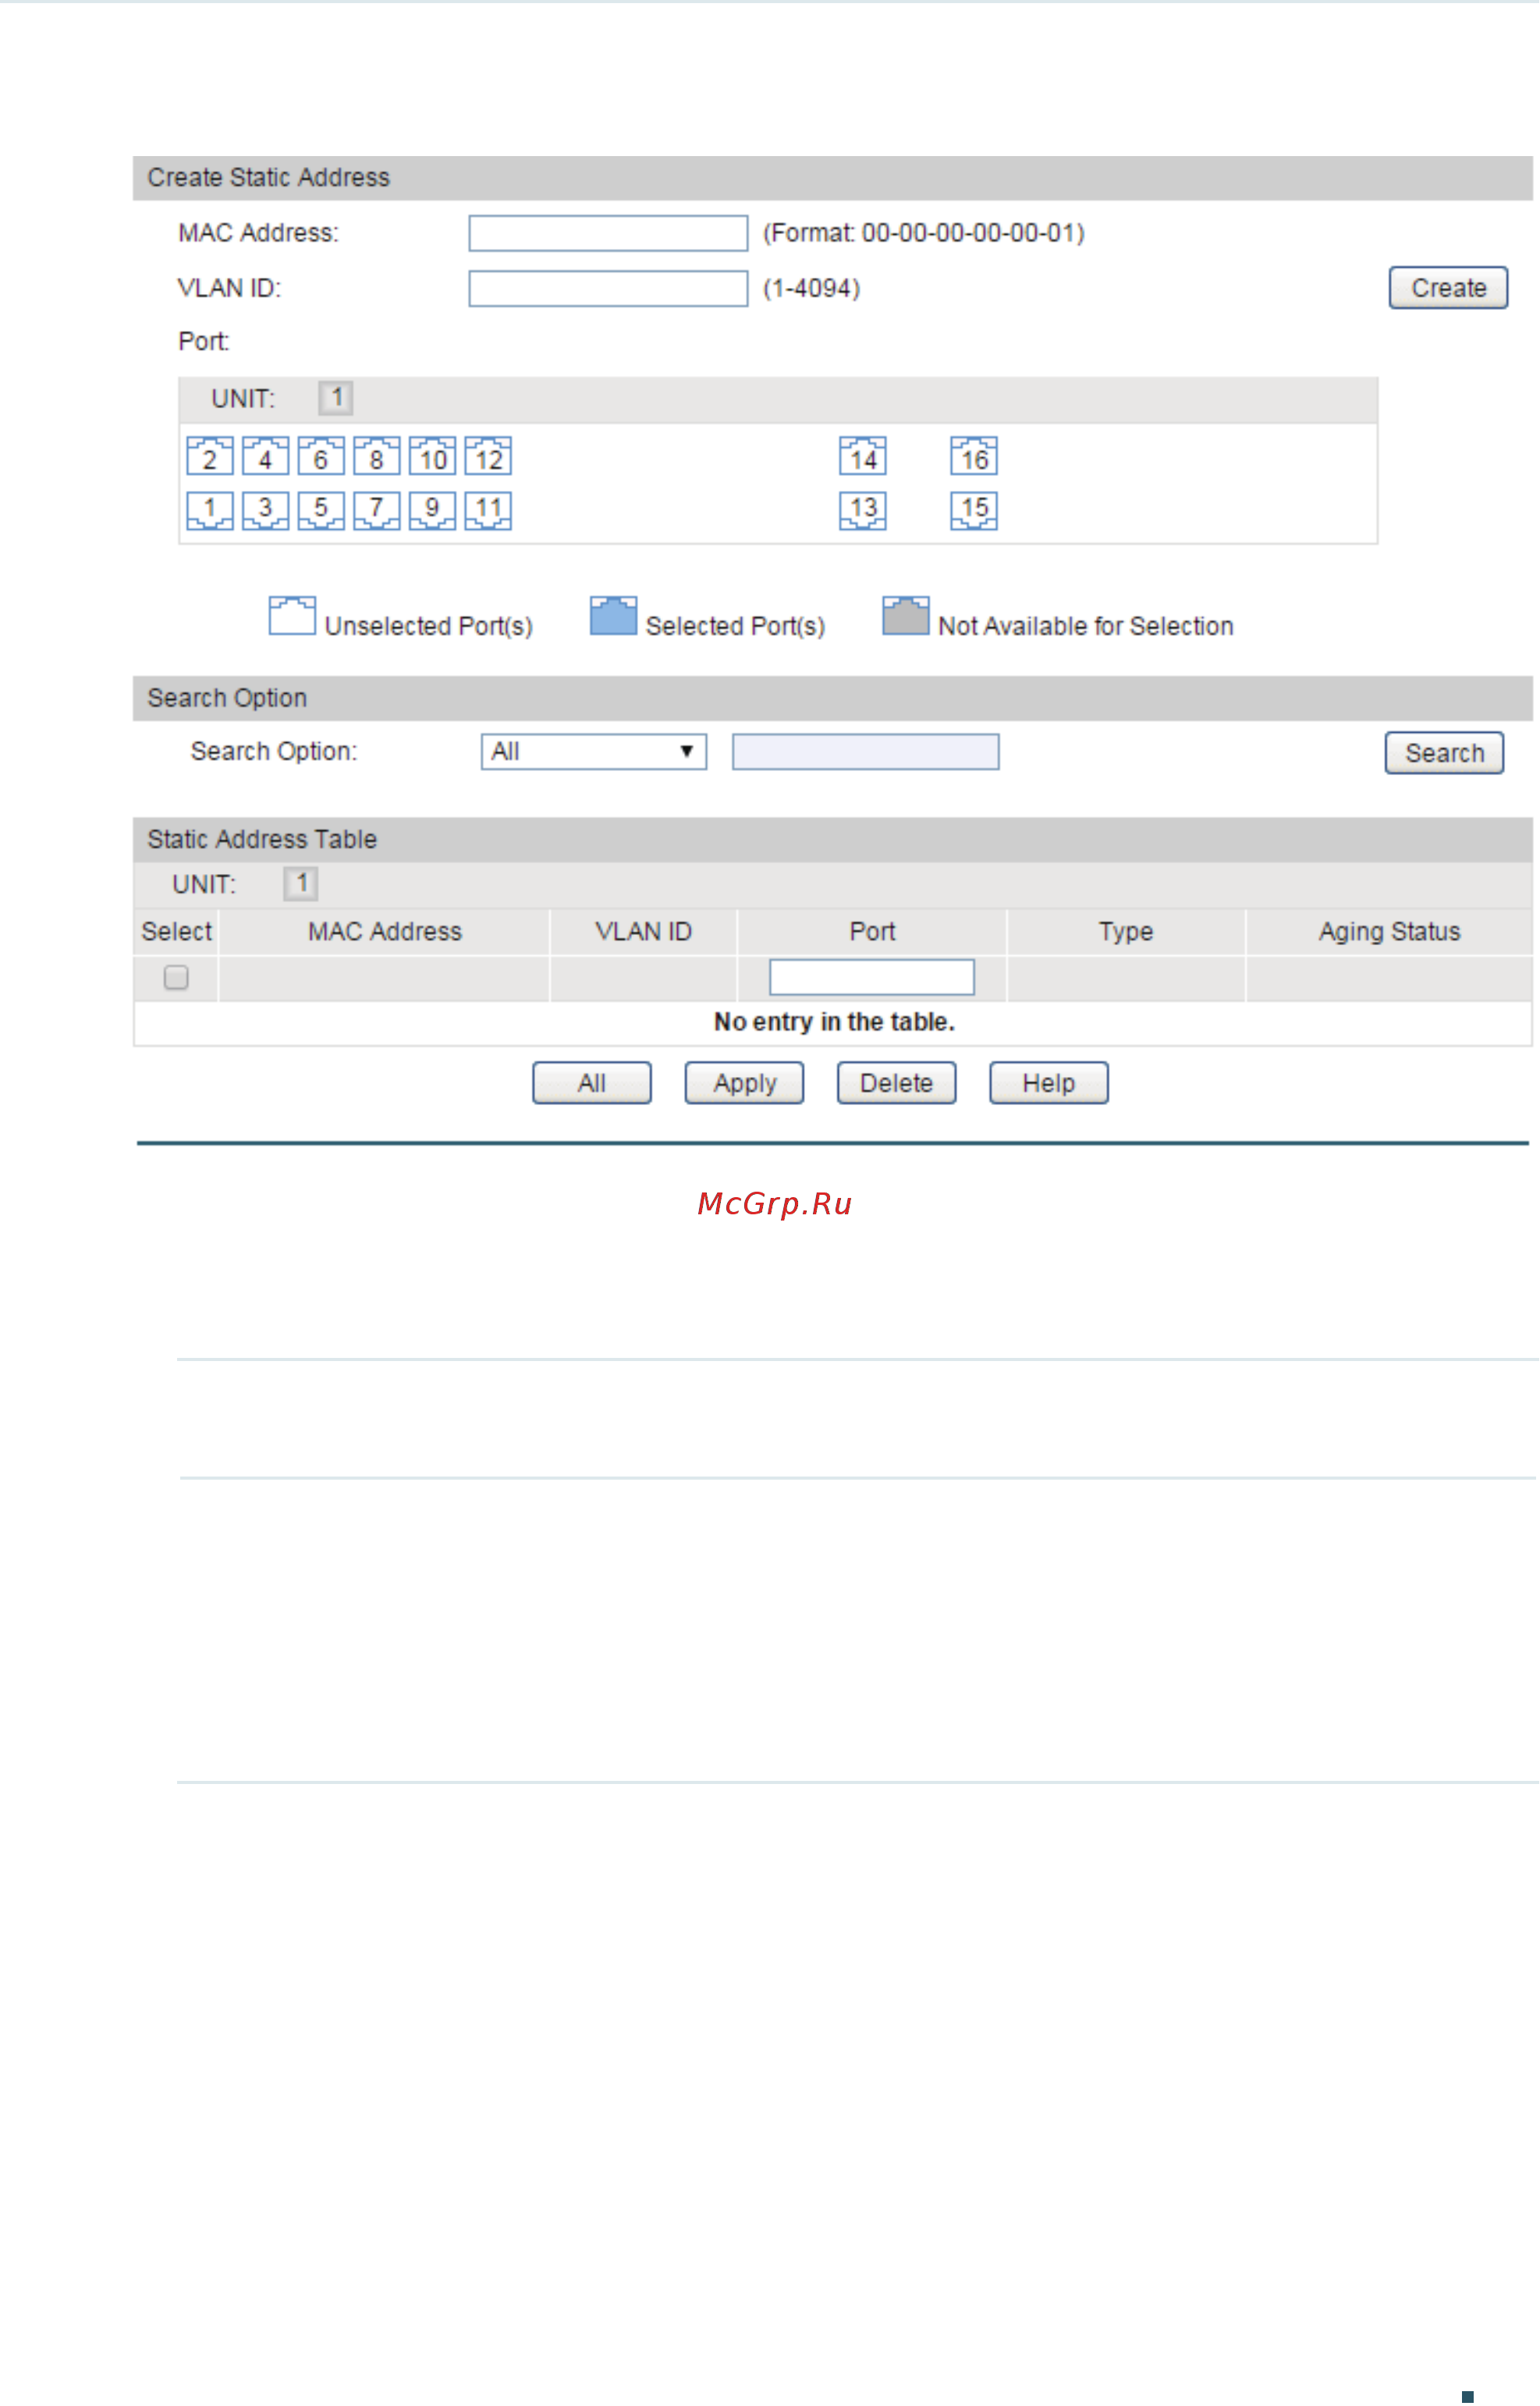Click the Port column header
Screen dimensions: 1540x2406
[873, 931]
